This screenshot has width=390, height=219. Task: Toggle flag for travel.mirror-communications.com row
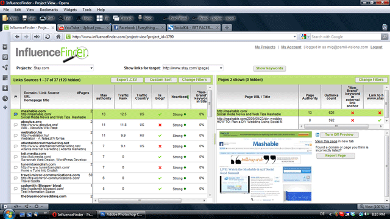pos(16,178)
